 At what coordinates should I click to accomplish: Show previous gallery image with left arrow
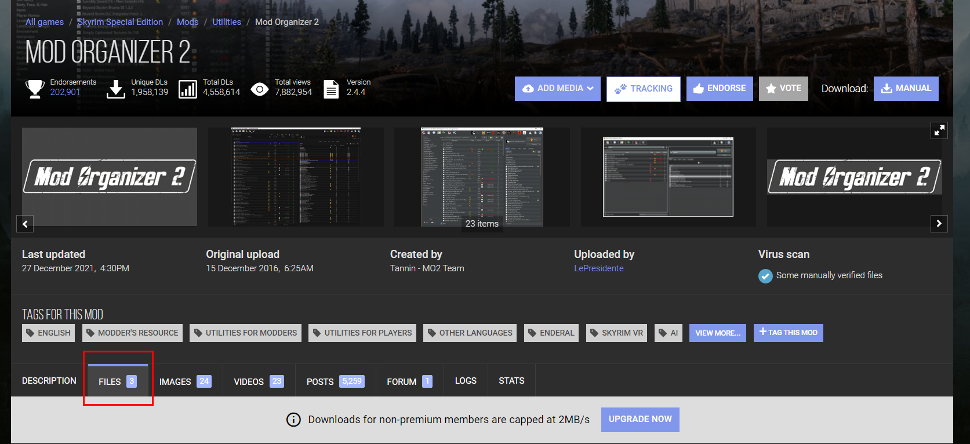25,224
